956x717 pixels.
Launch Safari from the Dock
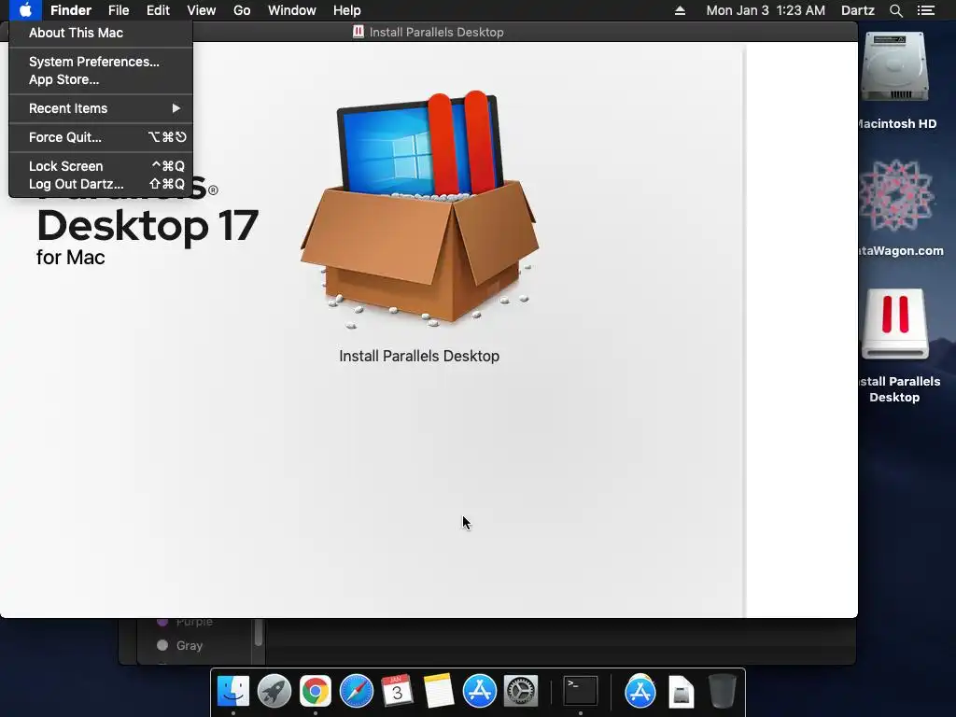click(x=356, y=692)
